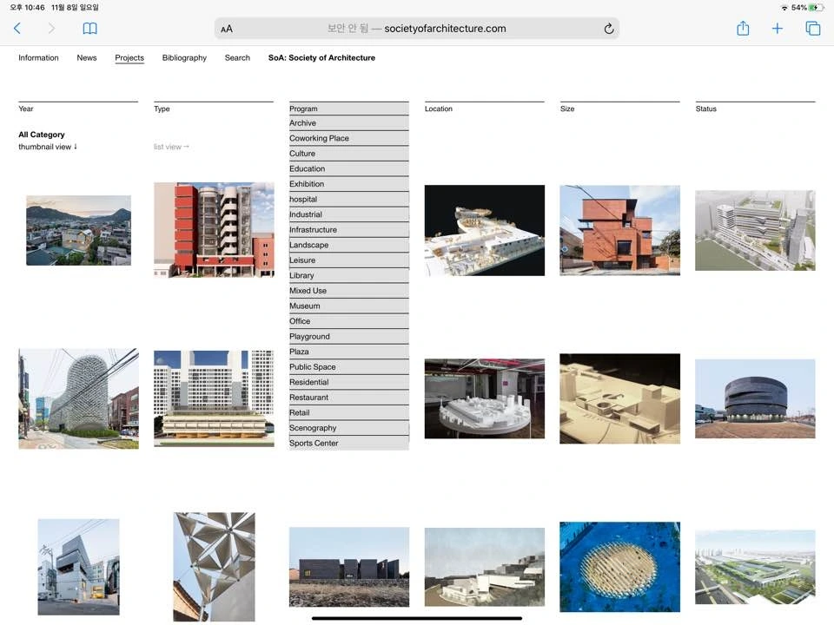The image size is (834, 625).
Task: Choose Culture program
Action: point(349,154)
